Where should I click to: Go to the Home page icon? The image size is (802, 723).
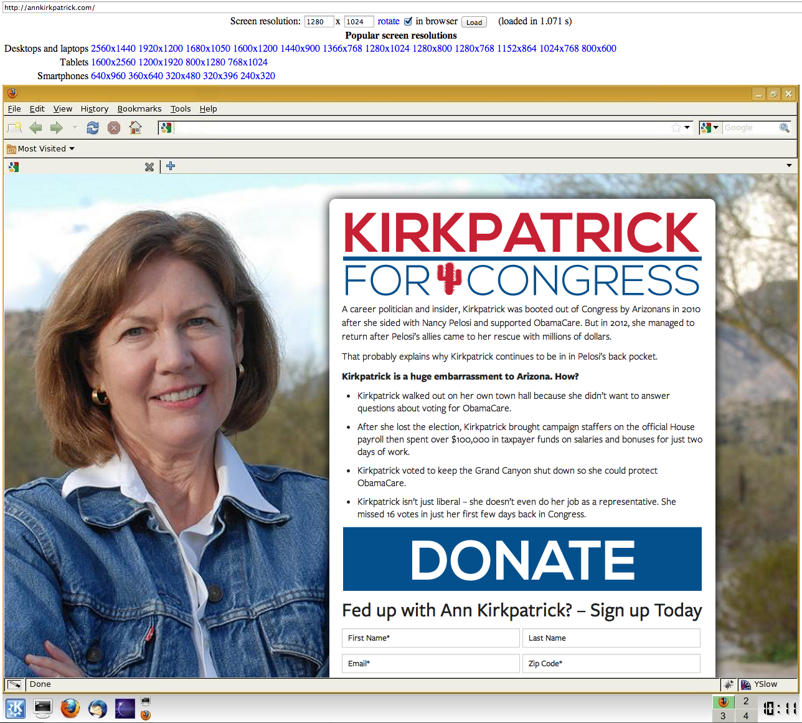click(x=135, y=128)
